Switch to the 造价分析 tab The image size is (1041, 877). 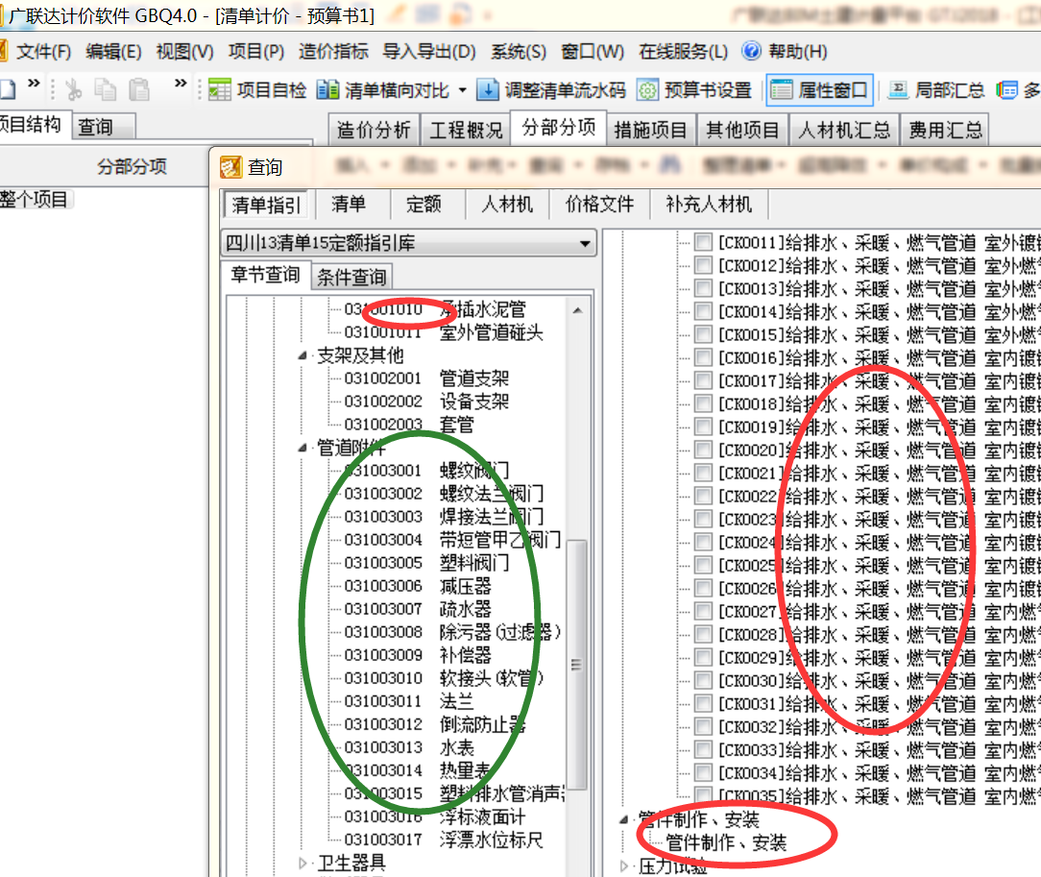pyautogui.click(x=374, y=130)
